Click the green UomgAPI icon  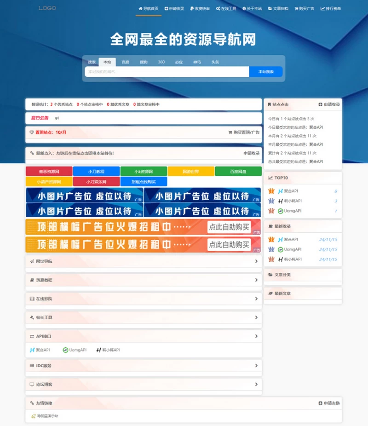pos(65,350)
